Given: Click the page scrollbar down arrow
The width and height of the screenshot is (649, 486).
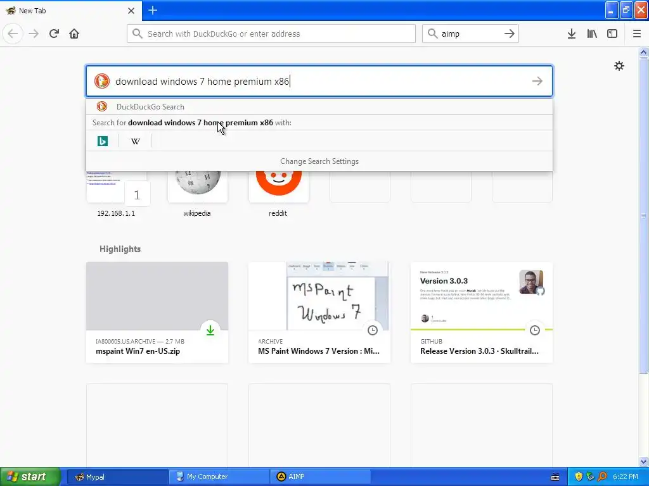Looking at the screenshot, I should coord(643,461).
